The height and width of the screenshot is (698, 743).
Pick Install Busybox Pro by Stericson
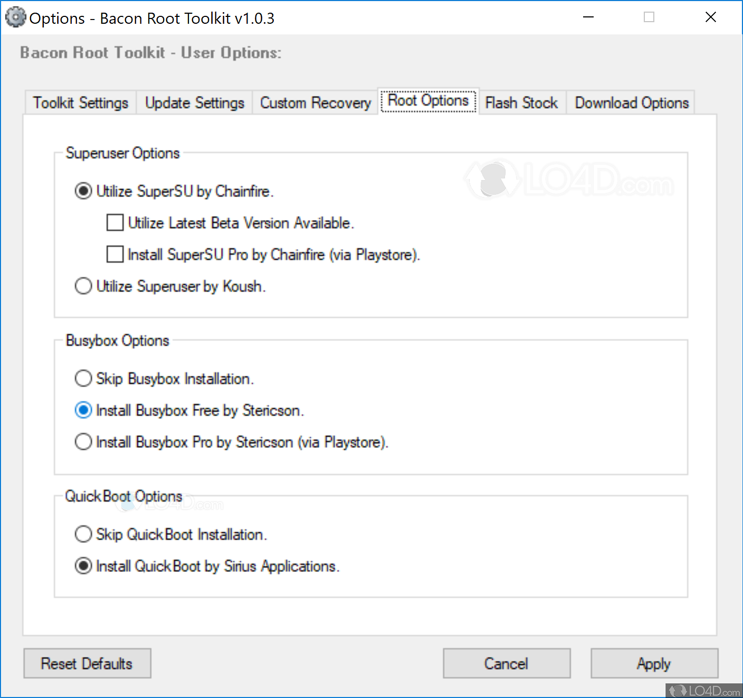pos(83,442)
